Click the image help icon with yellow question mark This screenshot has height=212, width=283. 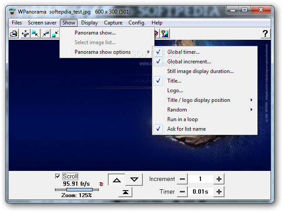coord(165,34)
